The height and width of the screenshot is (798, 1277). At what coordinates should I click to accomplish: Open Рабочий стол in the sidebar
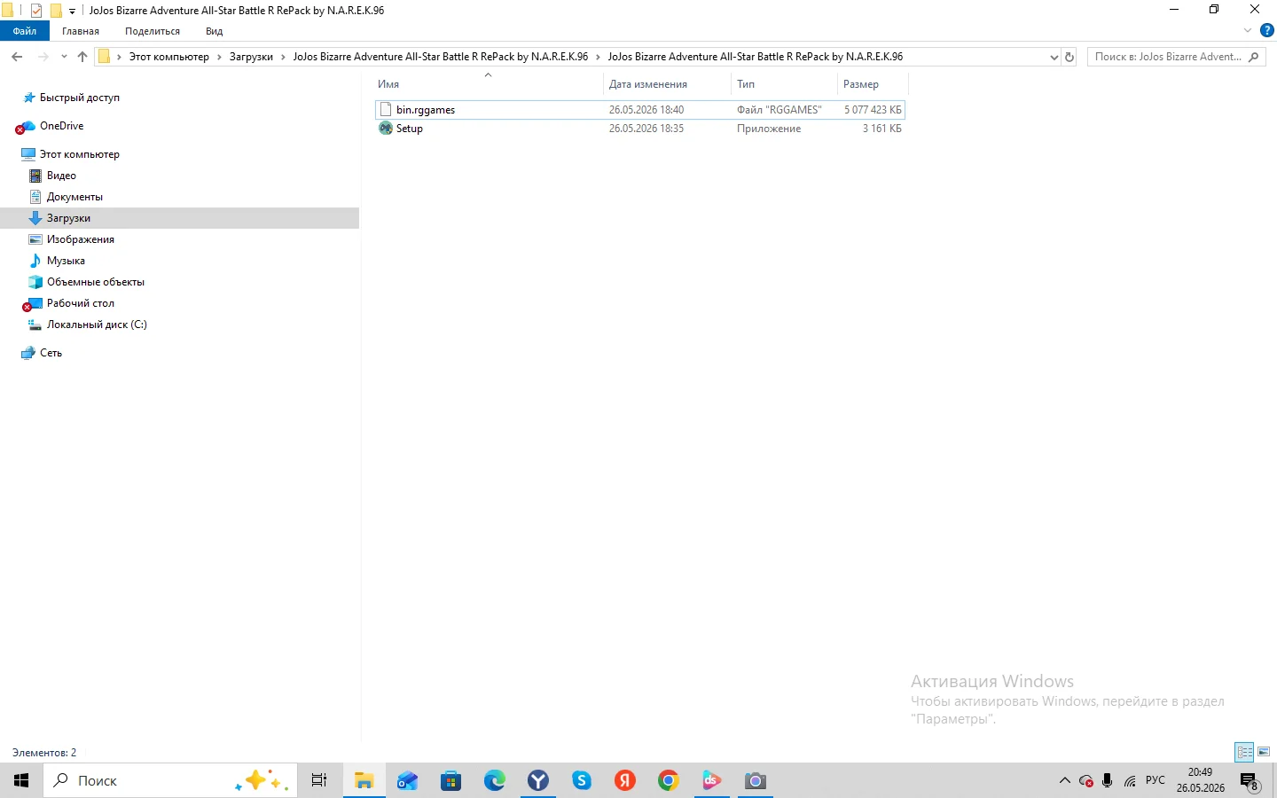pos(80,303)
